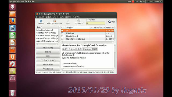This screenshot has width=172, height=97.
Task: Open the user account menu
Action: pos(156,1)
